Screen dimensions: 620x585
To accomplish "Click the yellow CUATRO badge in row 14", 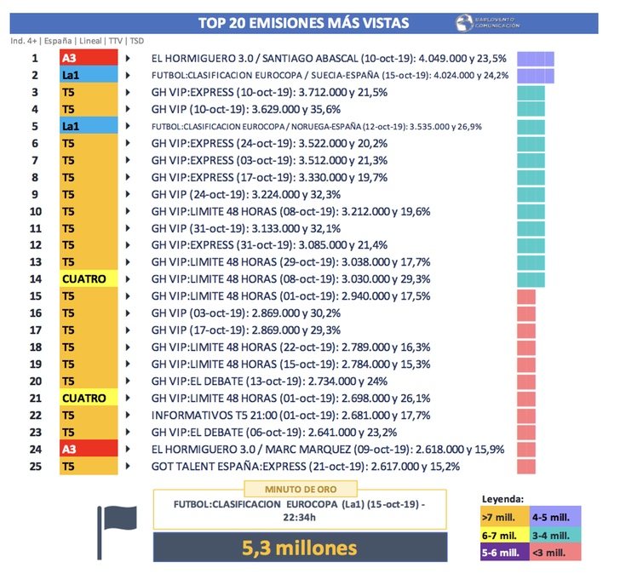I will click(x=88, y=279).
